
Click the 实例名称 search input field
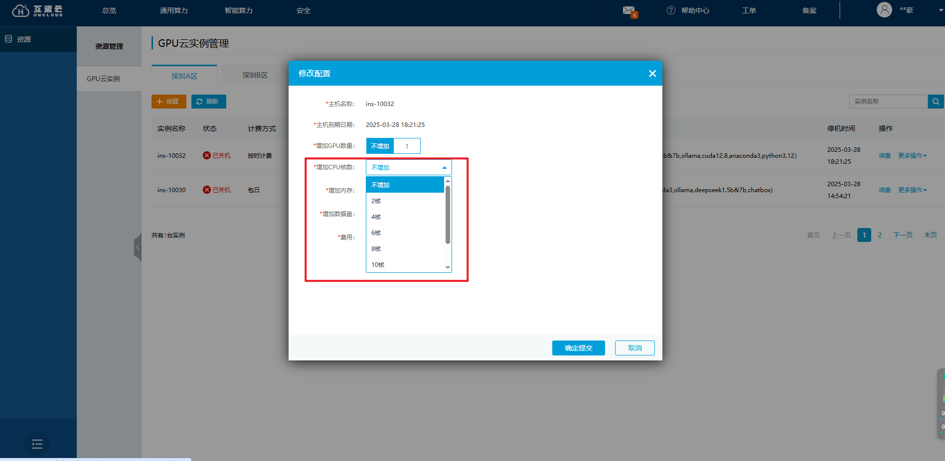click(888, 102)
